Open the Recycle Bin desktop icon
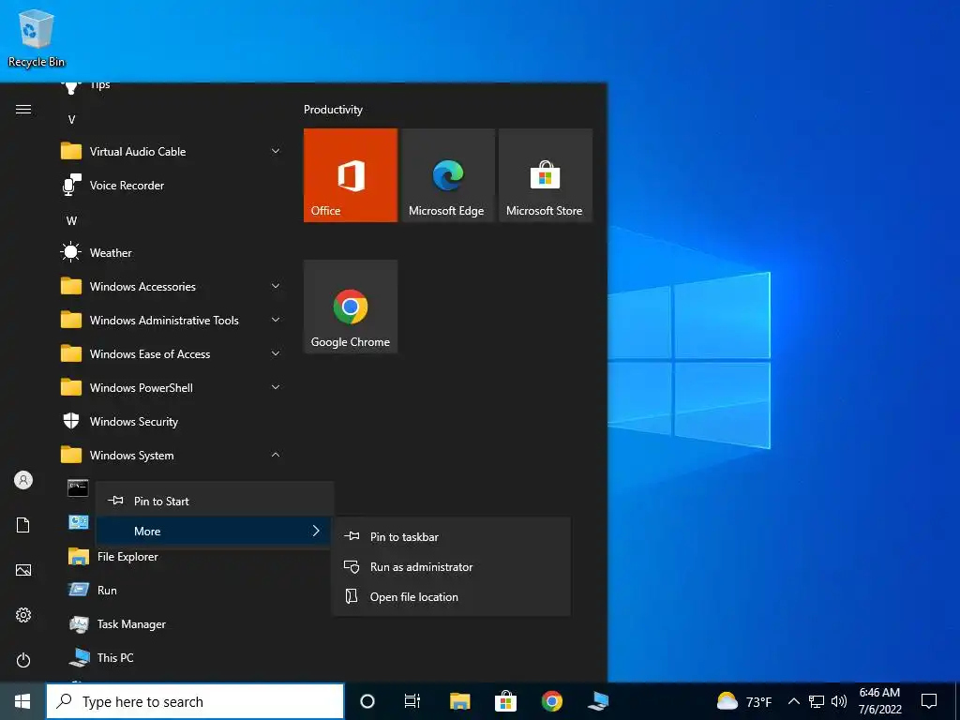This screenshot has height=720, width=960. (37, 37)
